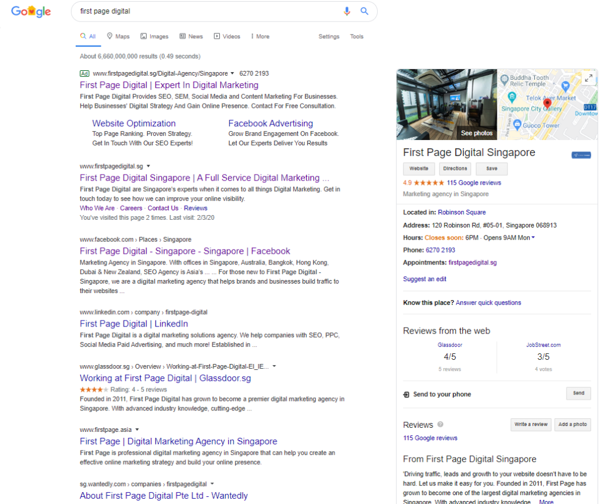
Task: Click the Send to your phone icon
Action: [x=406, y=394]
